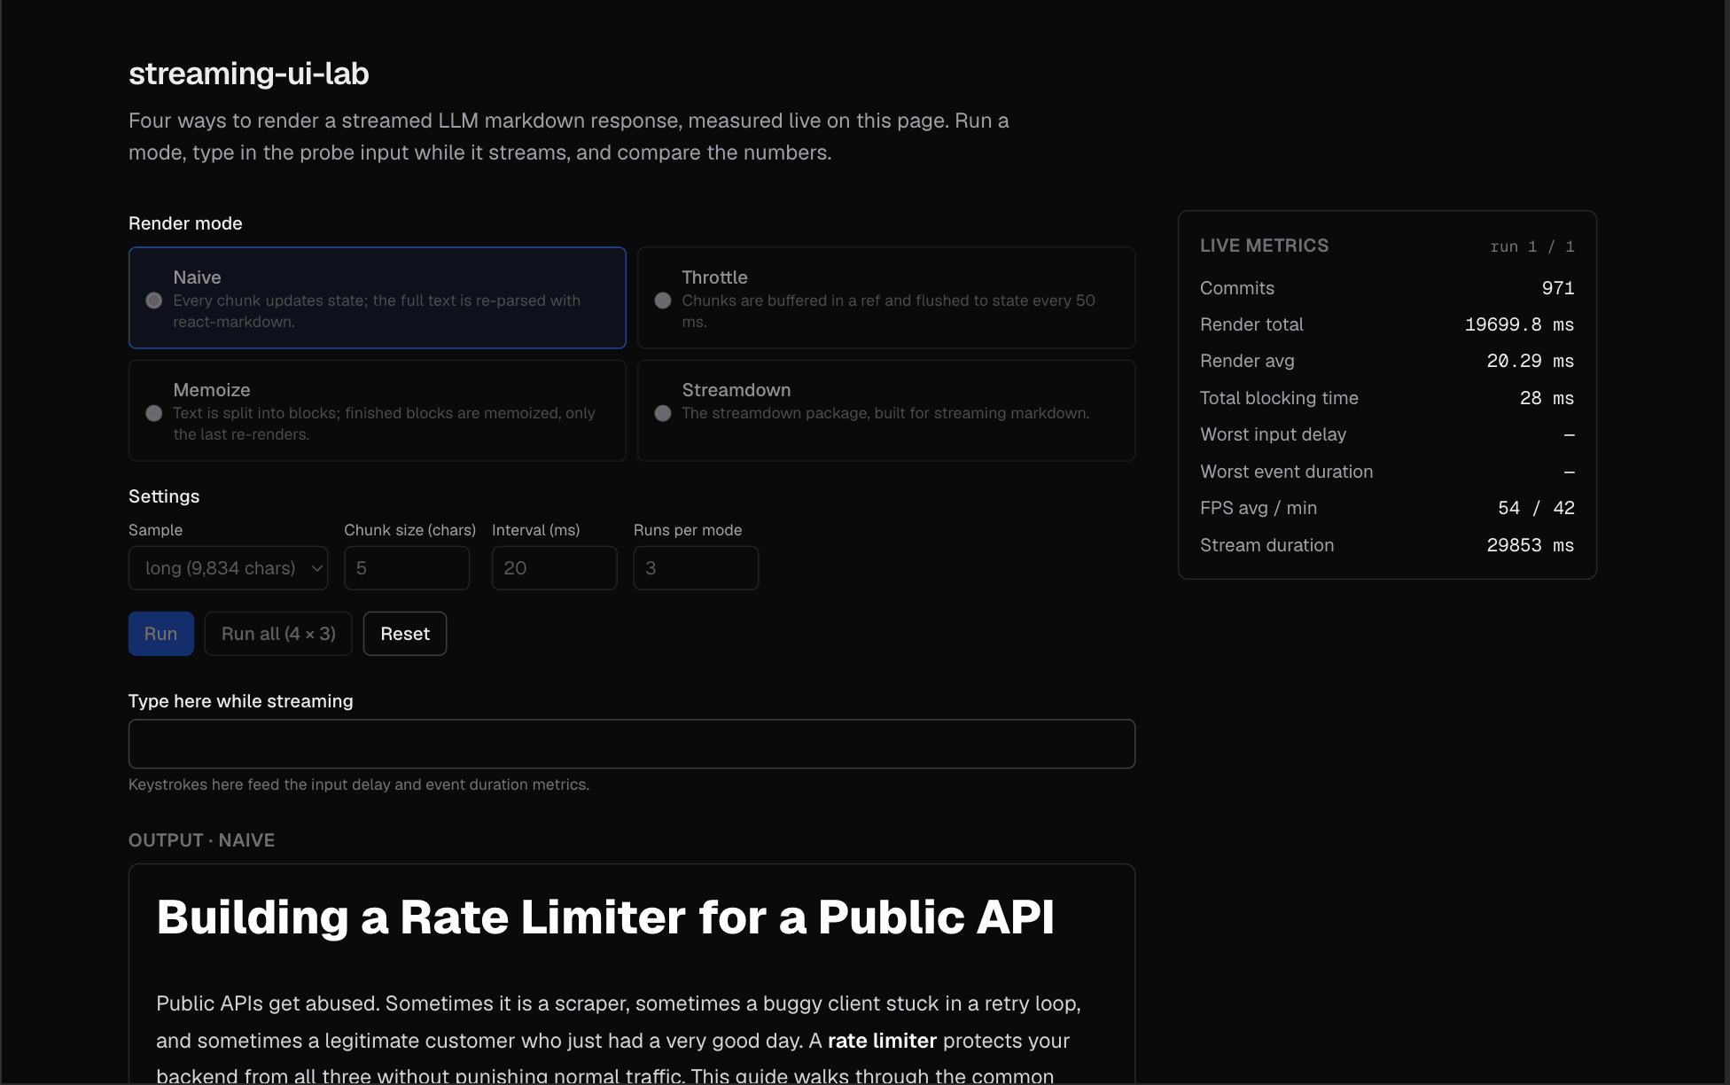Click the Runs per mode field

pyautogui.click(x=696, y=568)
